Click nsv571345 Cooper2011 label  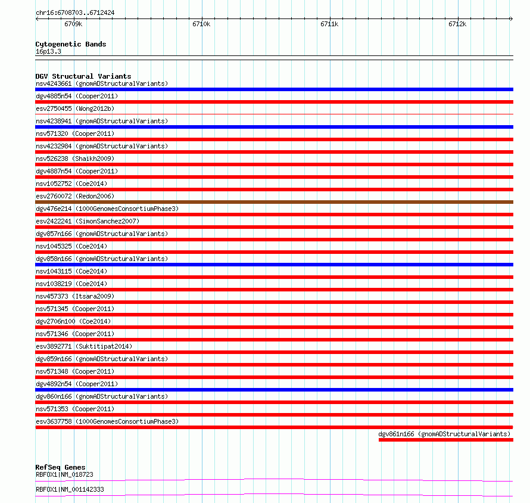(75, 309)
